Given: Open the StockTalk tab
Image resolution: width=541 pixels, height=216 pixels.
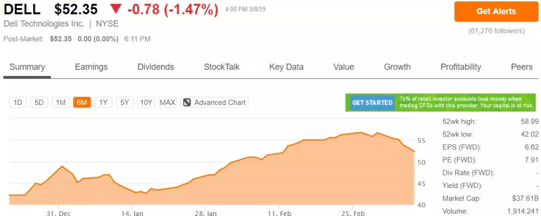Looking at the screenshot, I should [x=222, y=67].
